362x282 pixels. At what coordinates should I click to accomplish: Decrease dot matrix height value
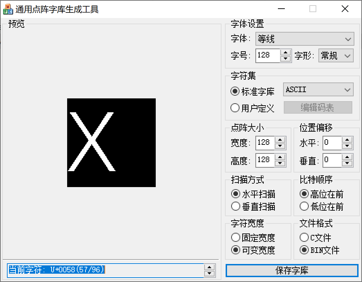coord(280,163)
